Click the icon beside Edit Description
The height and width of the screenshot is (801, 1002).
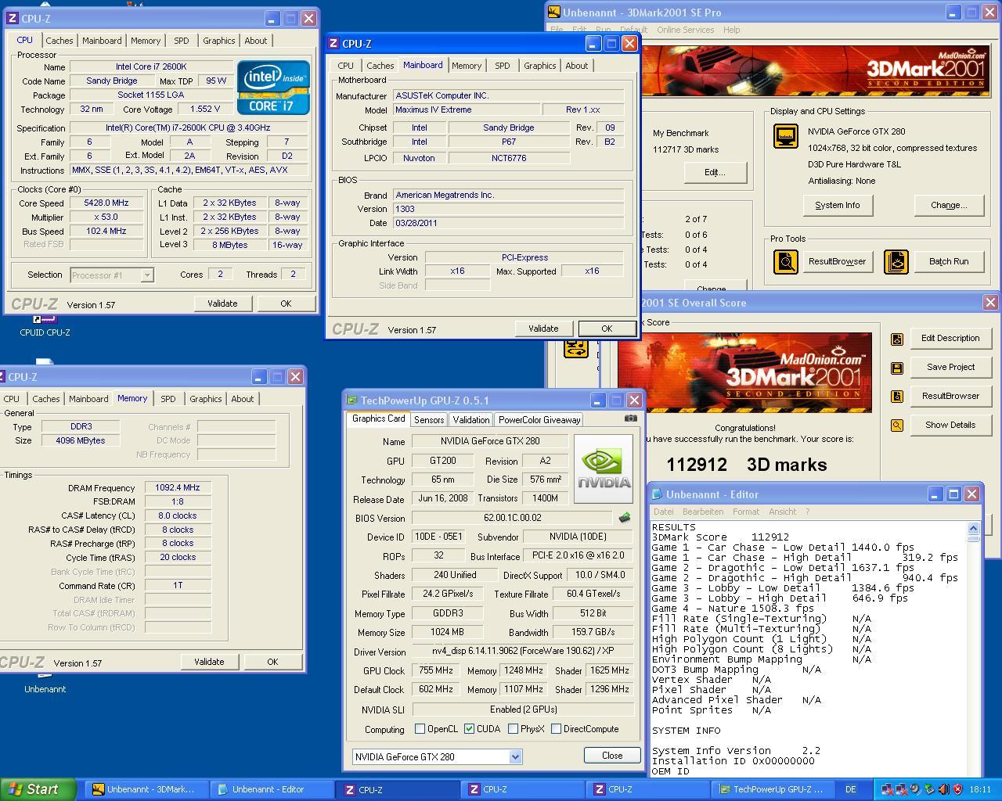click(897, 339)
